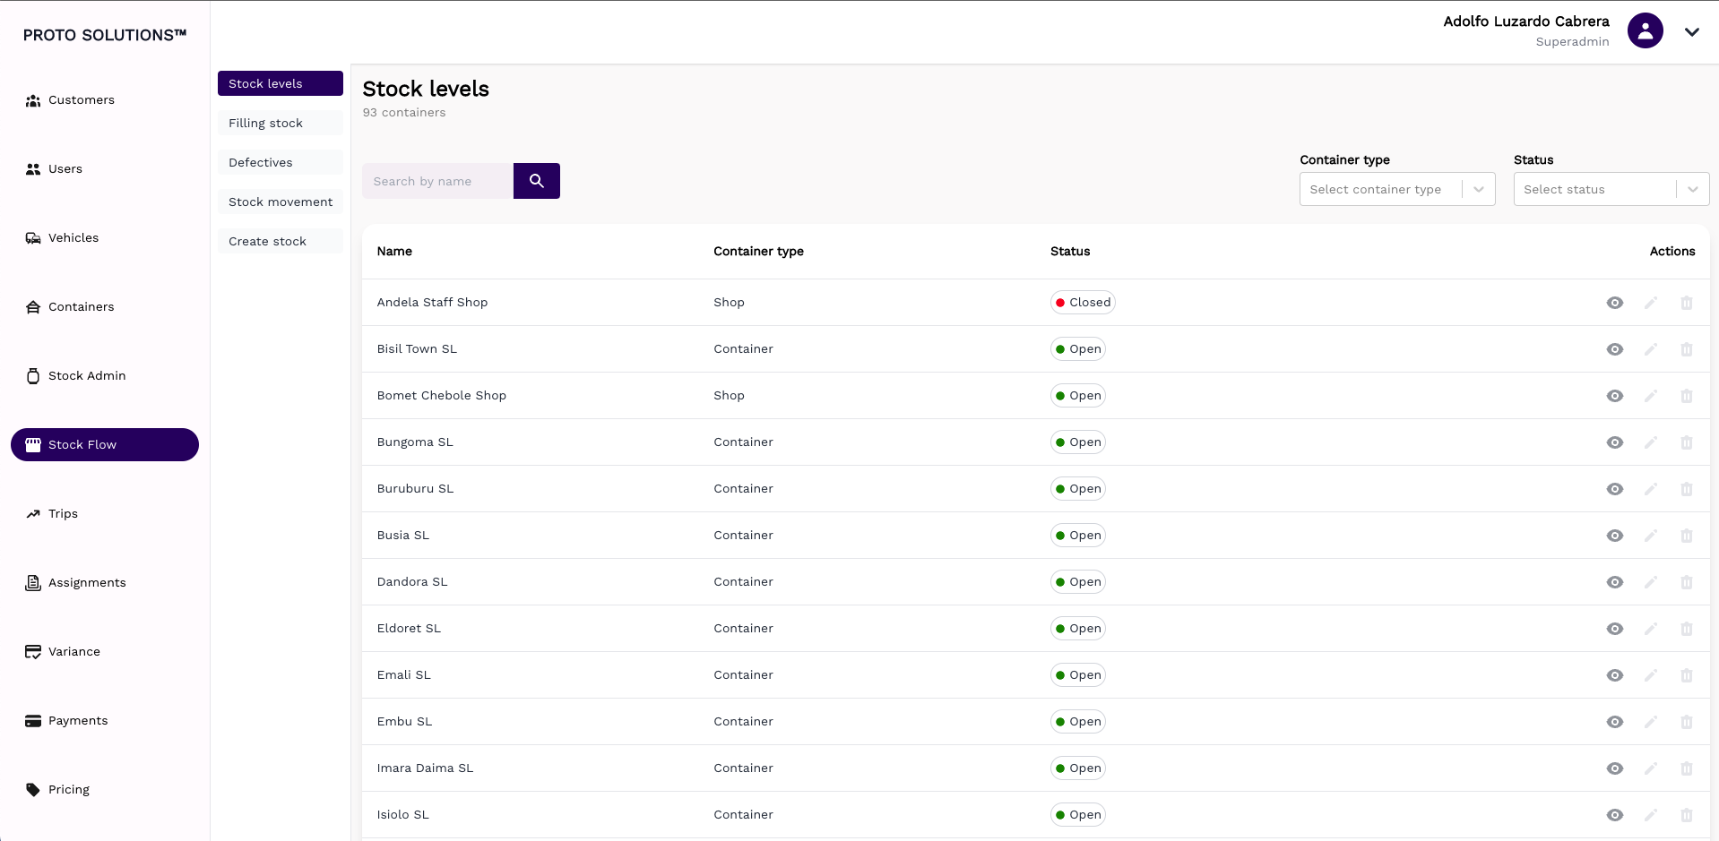The width and height of the screenshot is (1719, 841).
Task: Edit Embu SL with pencil icon
Action: pyautogui.click(x=1651, y=722)
